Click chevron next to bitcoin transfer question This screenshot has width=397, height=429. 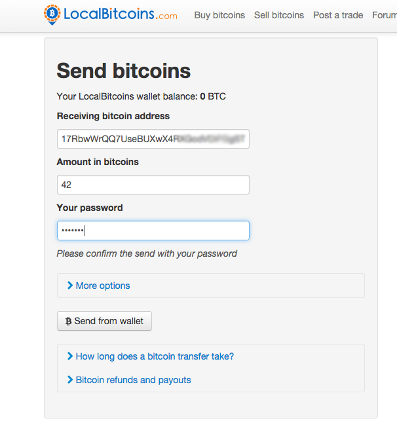70,356
